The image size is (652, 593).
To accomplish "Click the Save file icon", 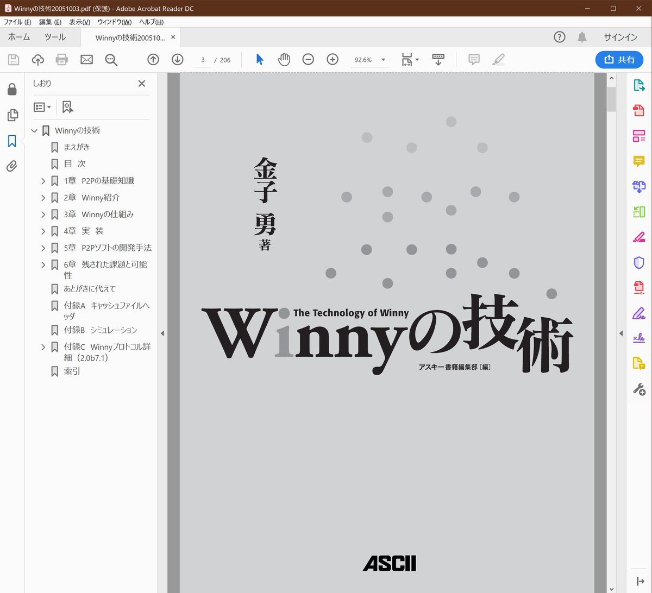I will click(x=13, y=60).
